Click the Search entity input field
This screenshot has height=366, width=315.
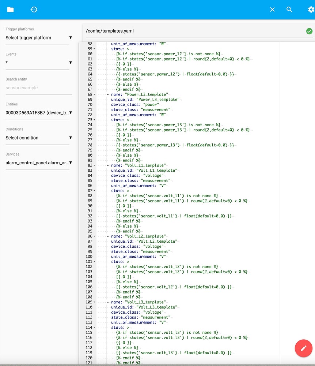[39, 87]
